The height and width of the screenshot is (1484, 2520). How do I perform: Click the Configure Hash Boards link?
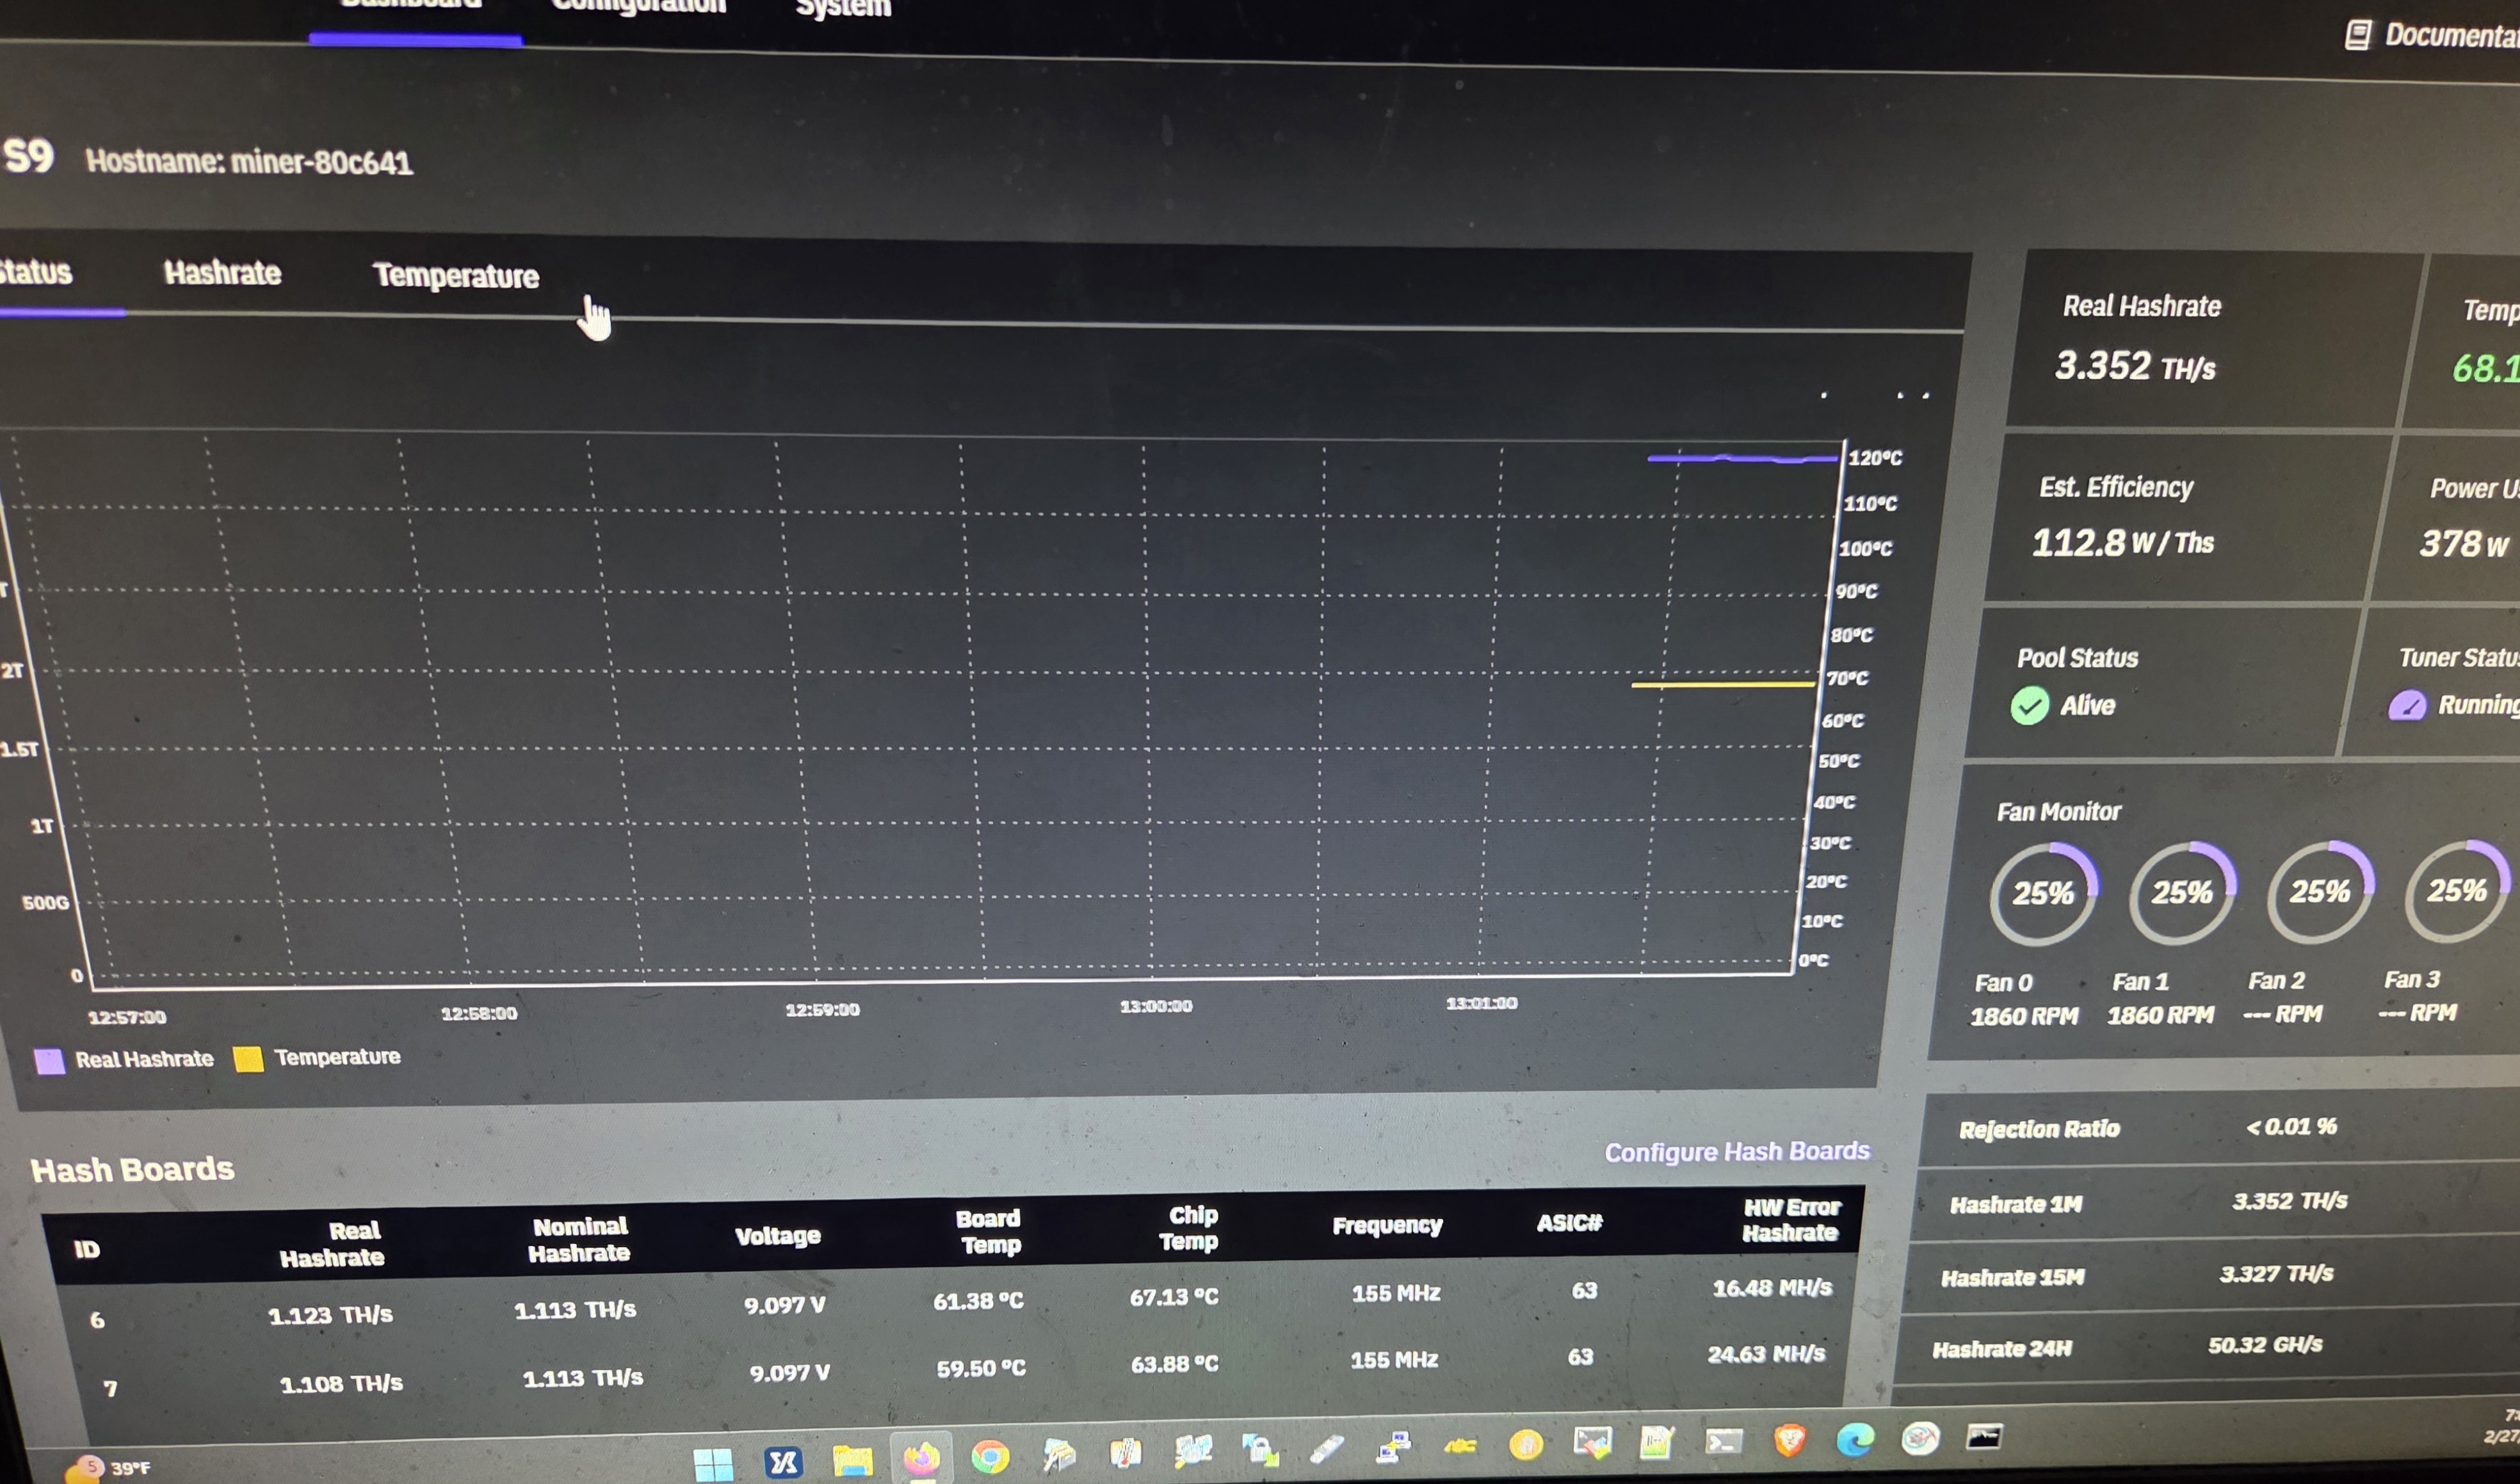[1737, 1152]
